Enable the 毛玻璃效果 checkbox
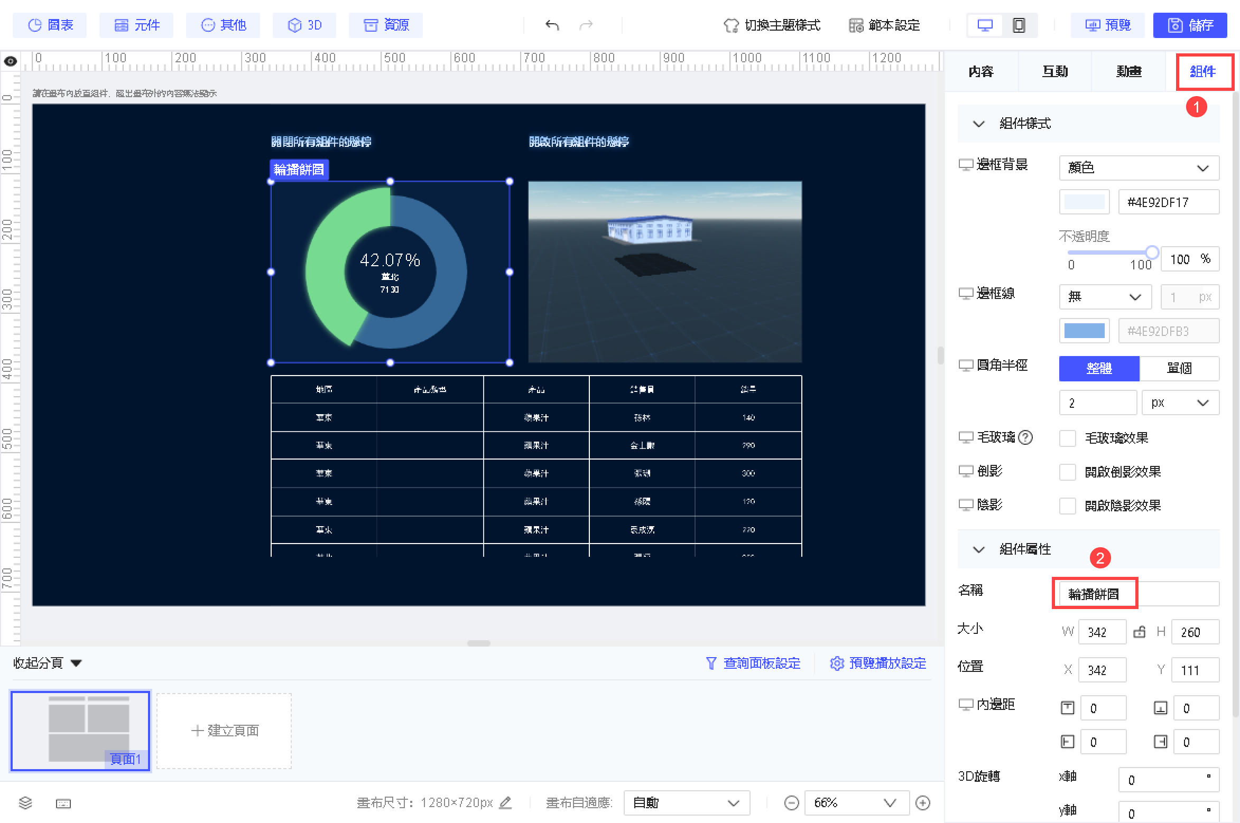 tap(1067, 438)
